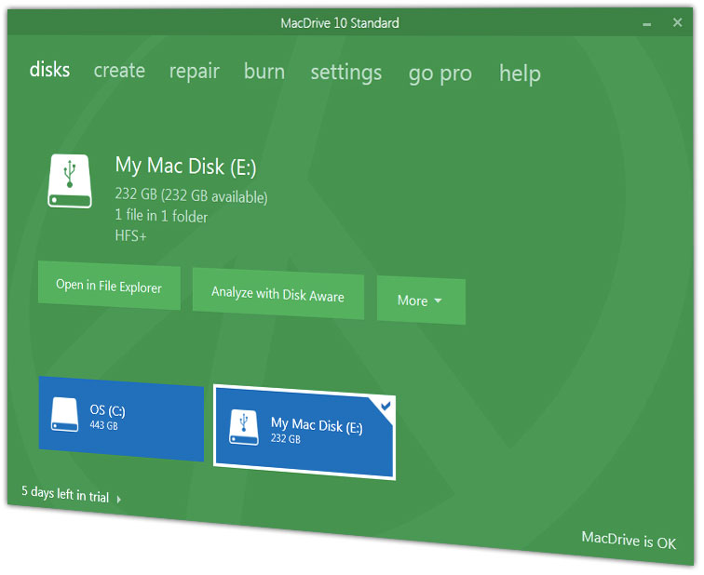This screenshot has width=704, height=575.
Task: Click the checkmark on My Mac Disk tile
Action: tap(386, 407)
